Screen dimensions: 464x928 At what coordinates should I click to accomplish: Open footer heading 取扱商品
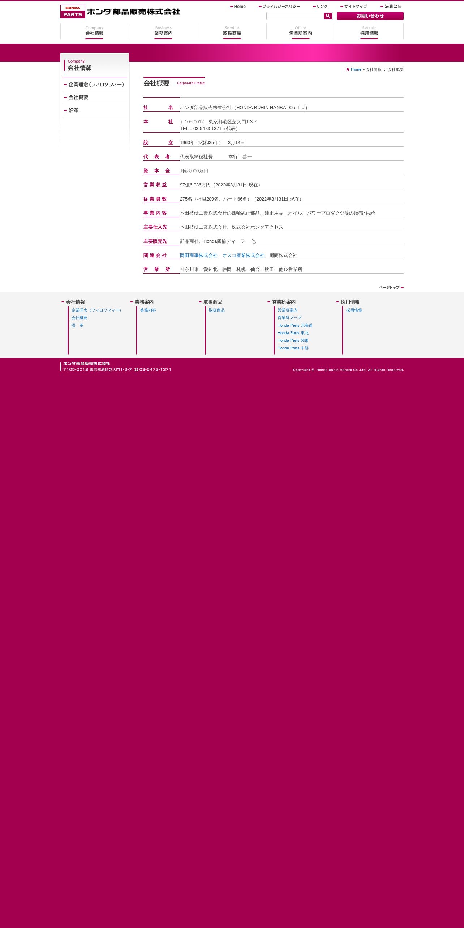(213, 302)
